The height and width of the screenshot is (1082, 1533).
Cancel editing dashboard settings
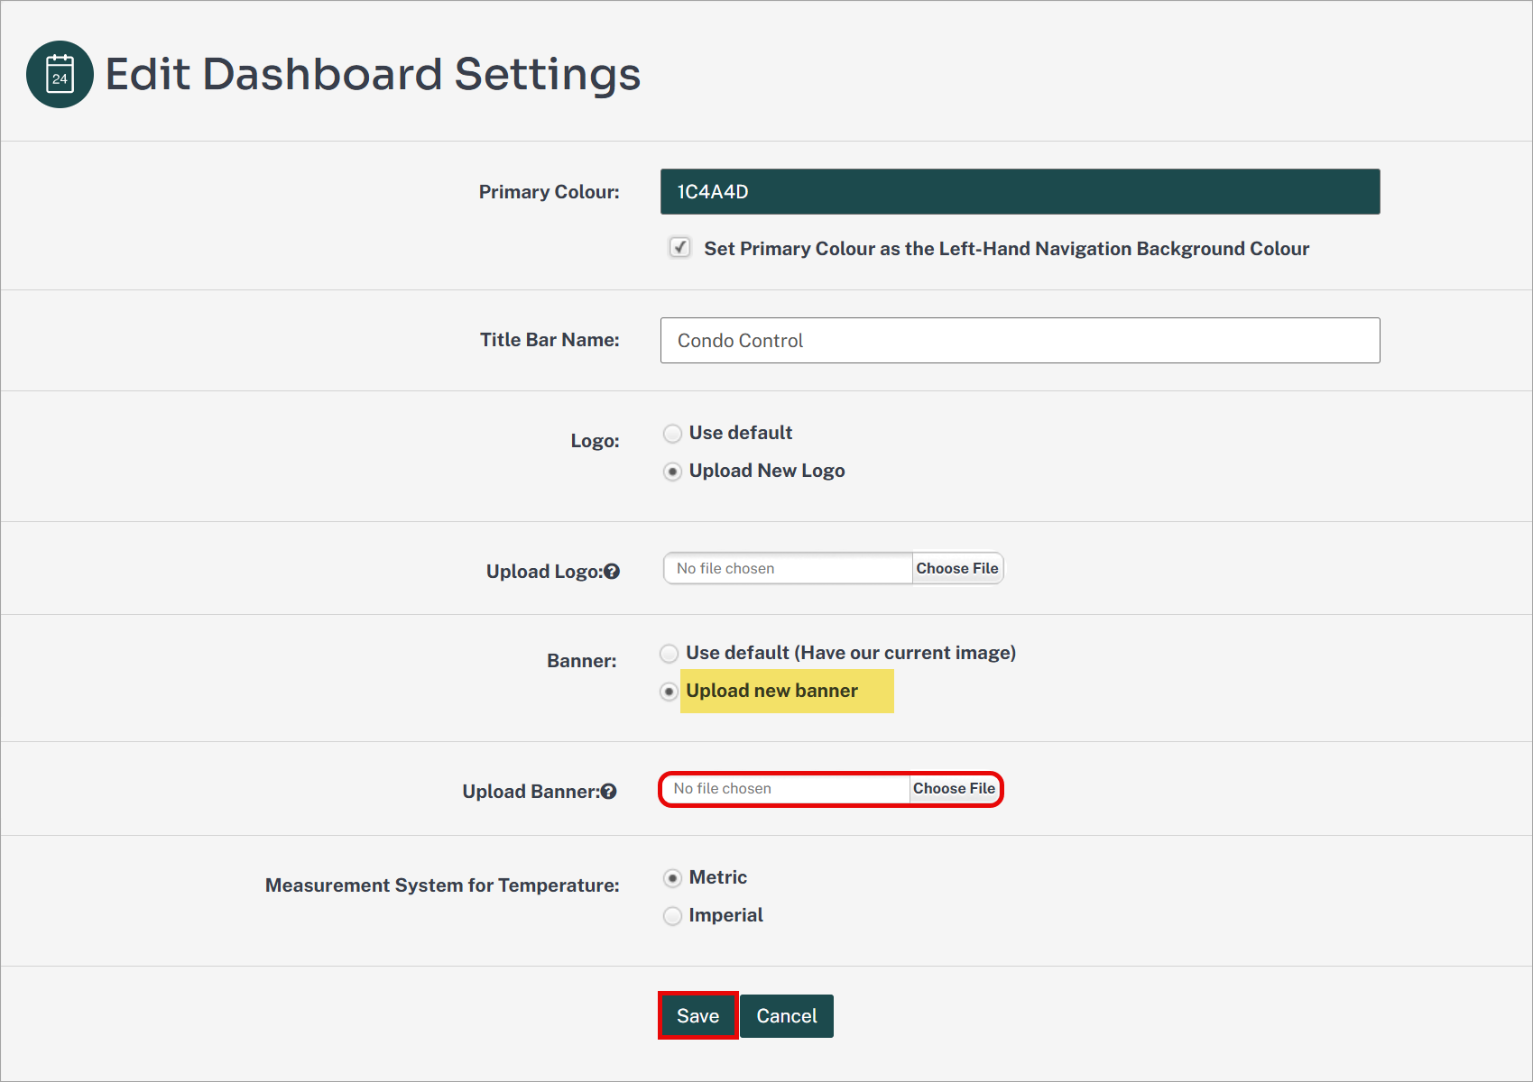point(787,1016)
